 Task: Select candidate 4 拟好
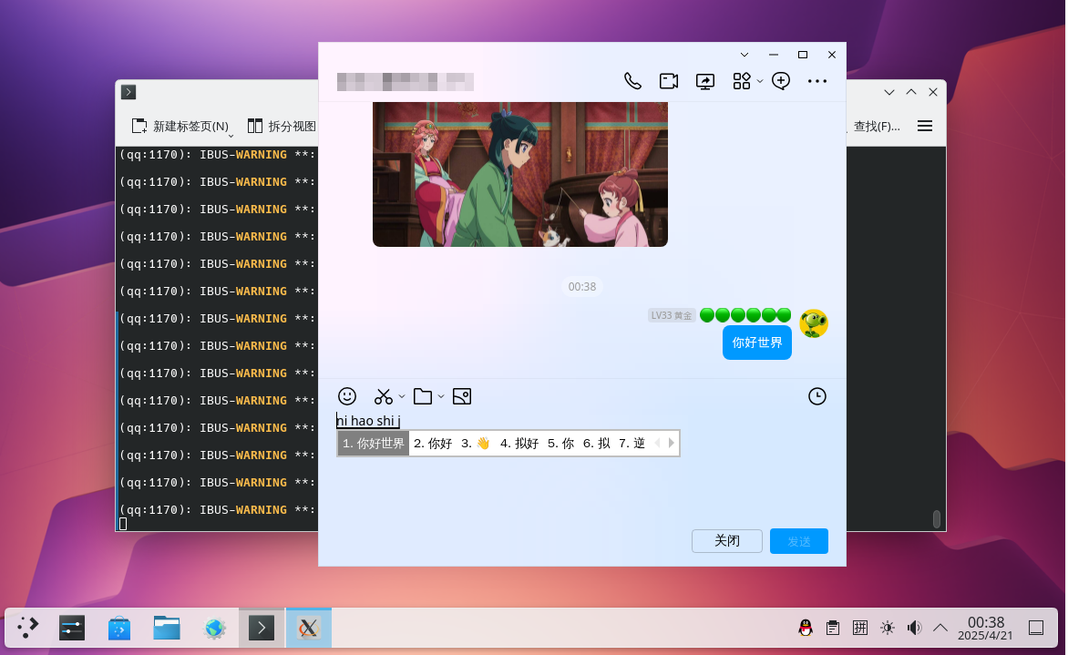tap(519, 444)
